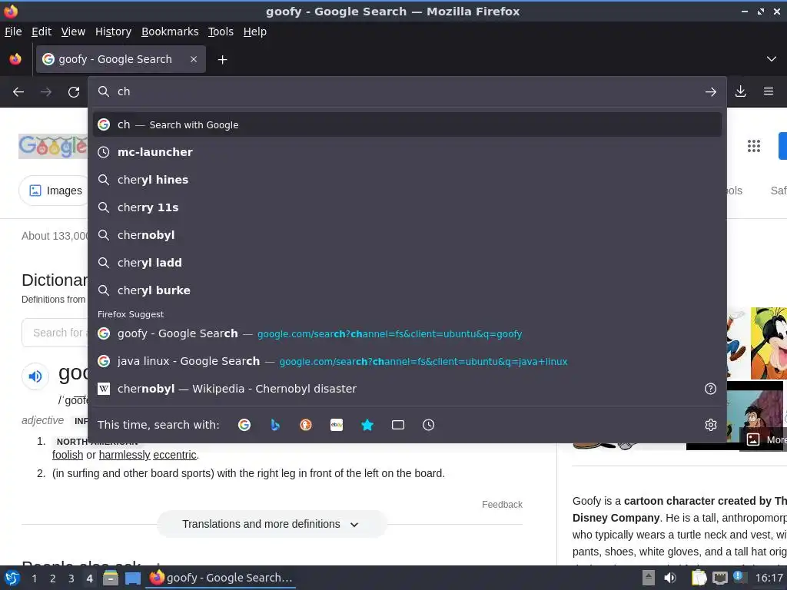
Task: Search open Tabs using the tab icon
Action: coord(398,425)
